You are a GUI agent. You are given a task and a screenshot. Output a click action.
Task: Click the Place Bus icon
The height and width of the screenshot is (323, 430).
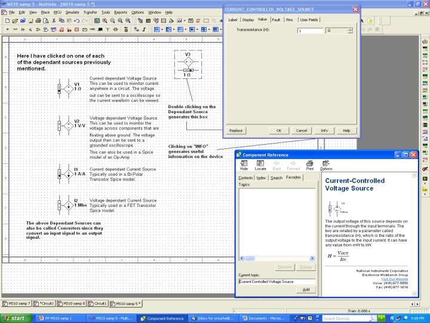pyautogui.click(x=145, y=29)
